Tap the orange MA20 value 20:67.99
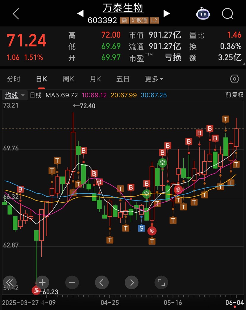Screen dimensions: 246x310 [124, 95]
